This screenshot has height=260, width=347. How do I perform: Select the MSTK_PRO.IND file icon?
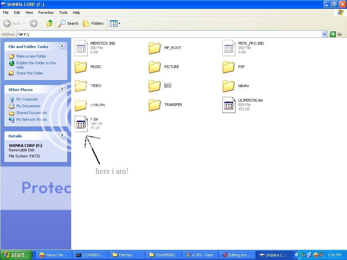(x=229, y=48)
